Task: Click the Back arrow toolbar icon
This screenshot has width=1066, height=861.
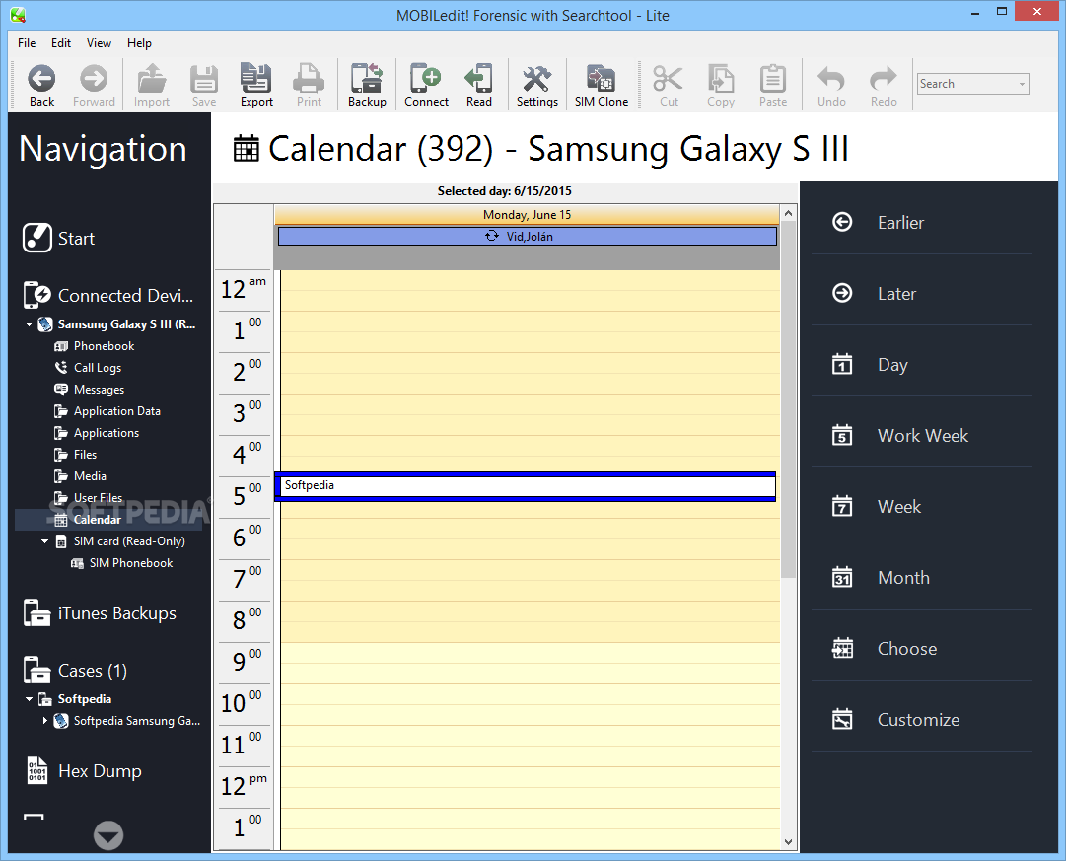Action: point(41,80)
